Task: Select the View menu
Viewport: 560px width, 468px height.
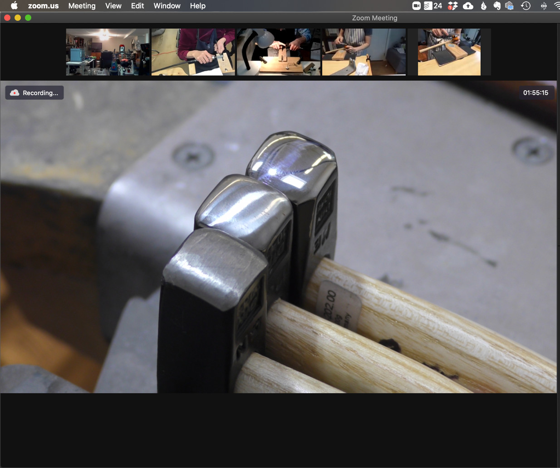Action: pos(113,6)
